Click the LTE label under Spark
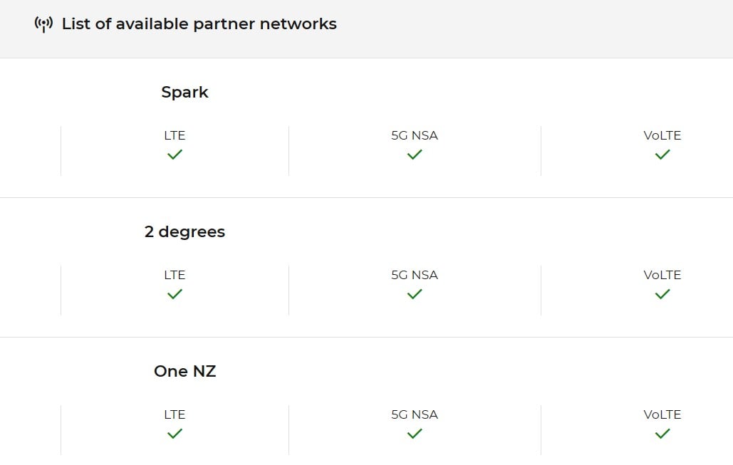 point(175,135)
